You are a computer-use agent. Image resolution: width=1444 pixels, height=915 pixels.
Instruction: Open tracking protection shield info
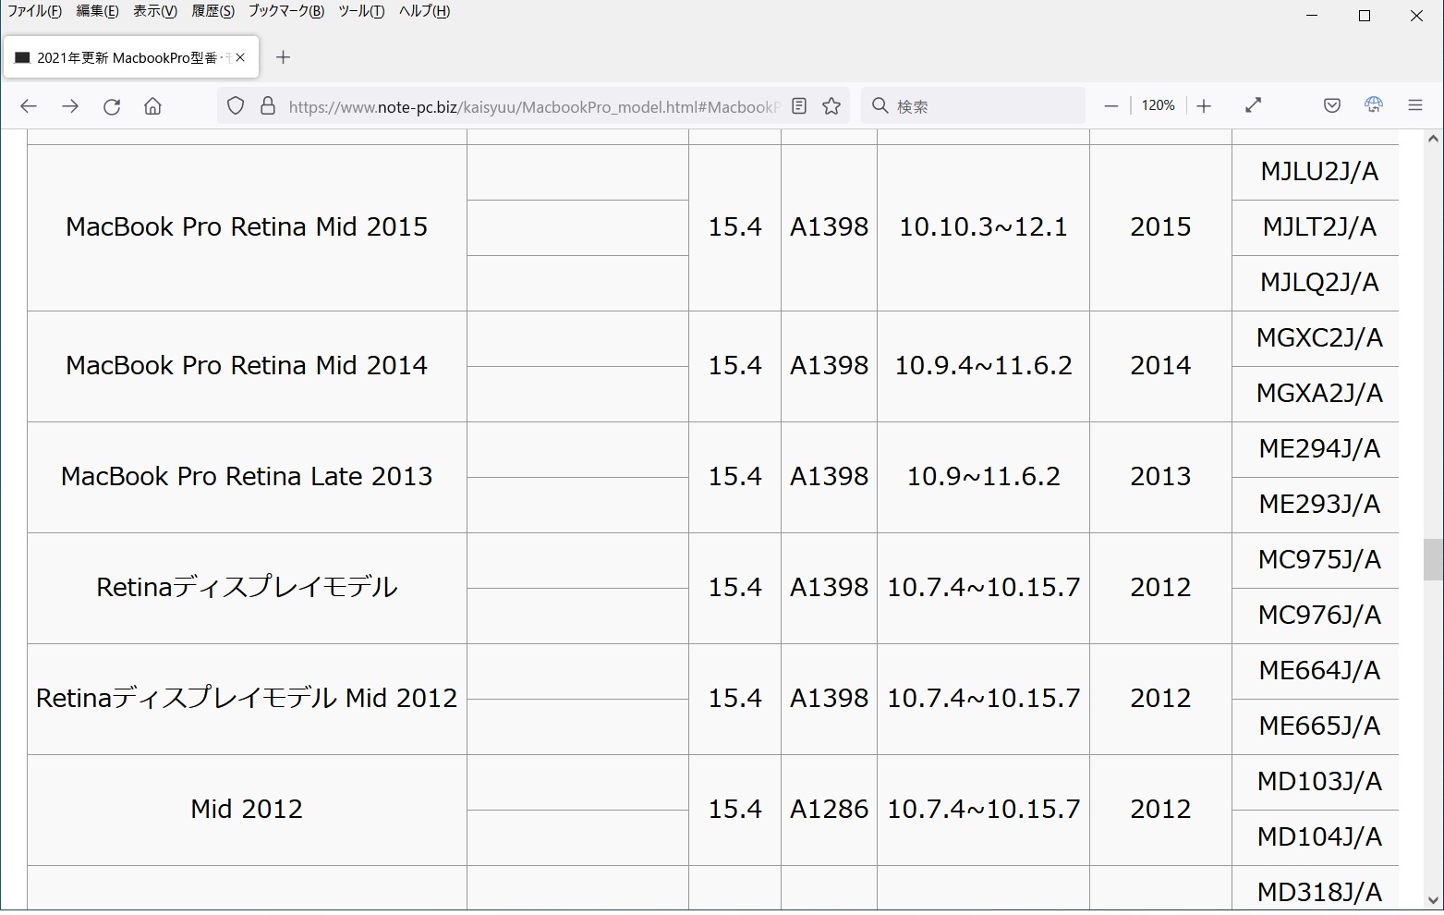coord(236,106)
